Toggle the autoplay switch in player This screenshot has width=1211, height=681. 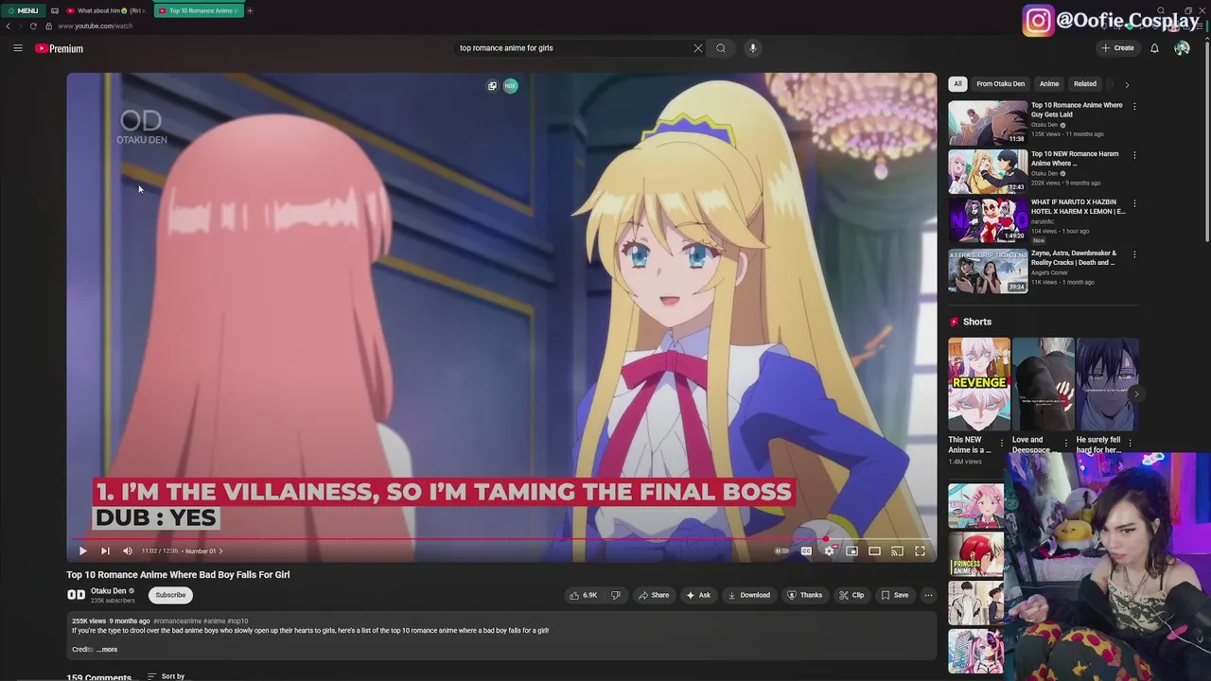click(x=781, y=550)
